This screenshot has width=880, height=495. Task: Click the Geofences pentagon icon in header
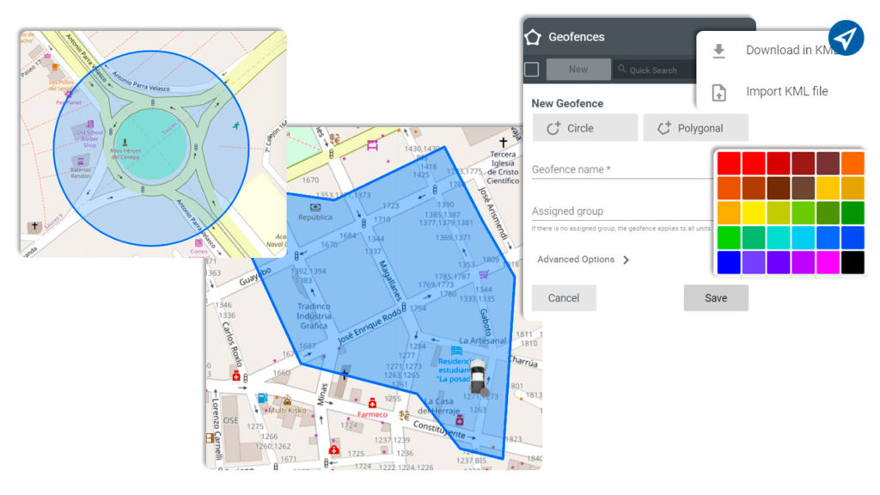coord(533,37)
